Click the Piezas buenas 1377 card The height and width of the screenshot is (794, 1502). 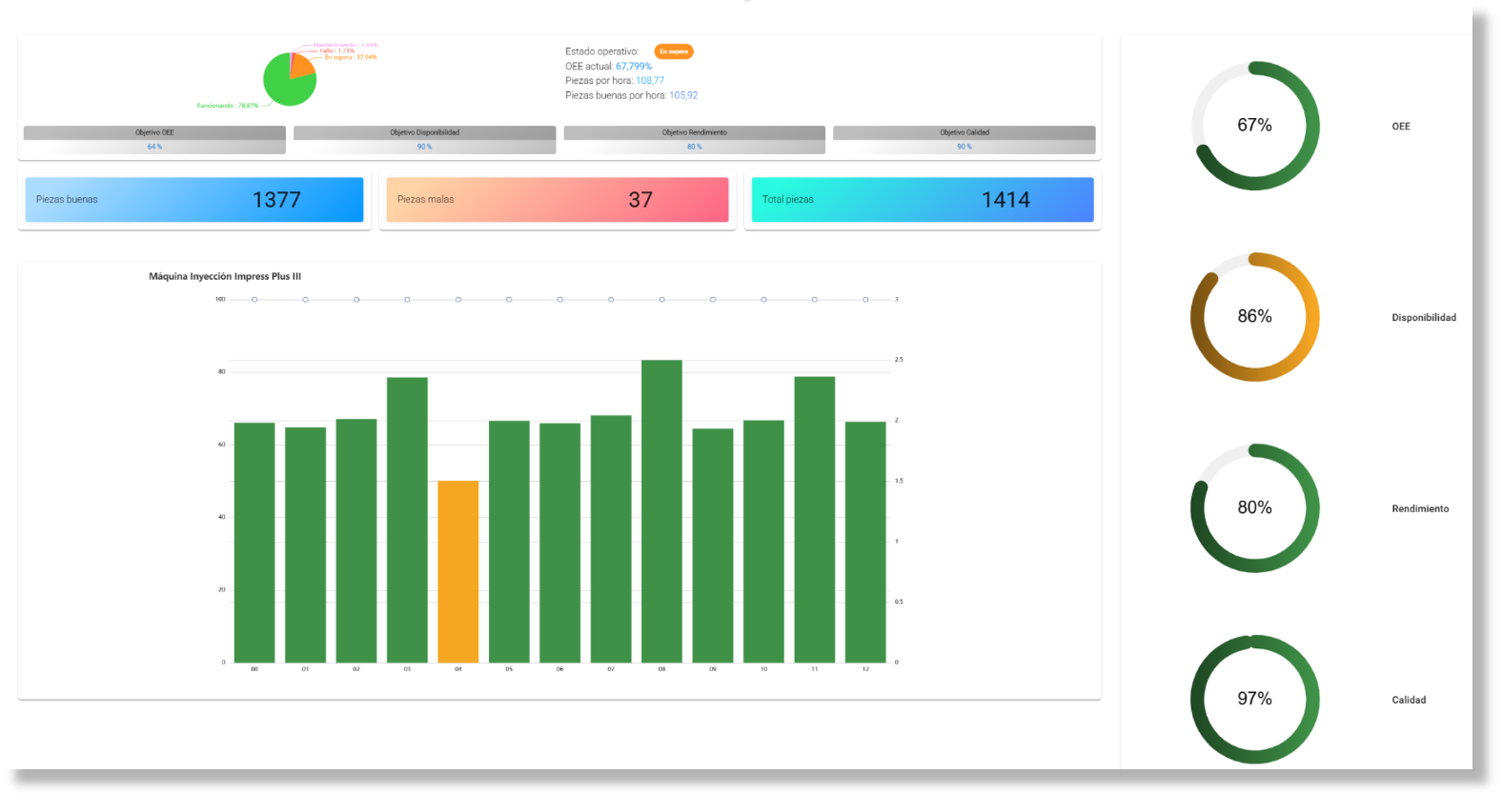[x=193, y=200]
